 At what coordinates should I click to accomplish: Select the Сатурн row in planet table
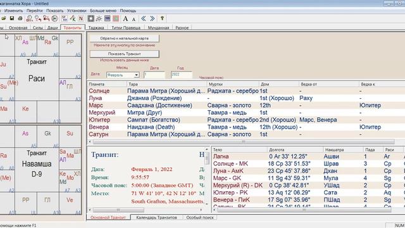coord(246,134)
